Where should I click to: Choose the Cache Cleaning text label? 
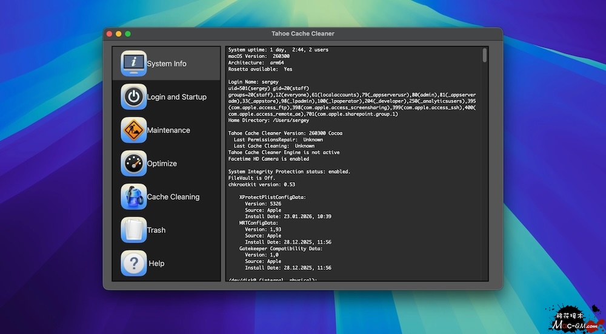pos(173,197)
